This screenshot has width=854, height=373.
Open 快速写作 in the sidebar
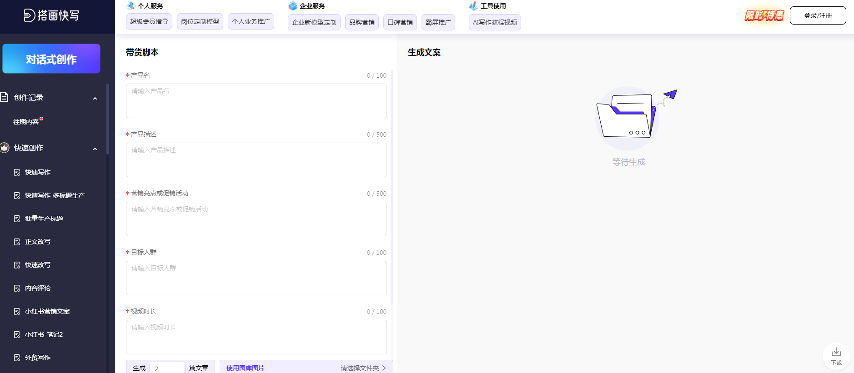coord(38,172)
